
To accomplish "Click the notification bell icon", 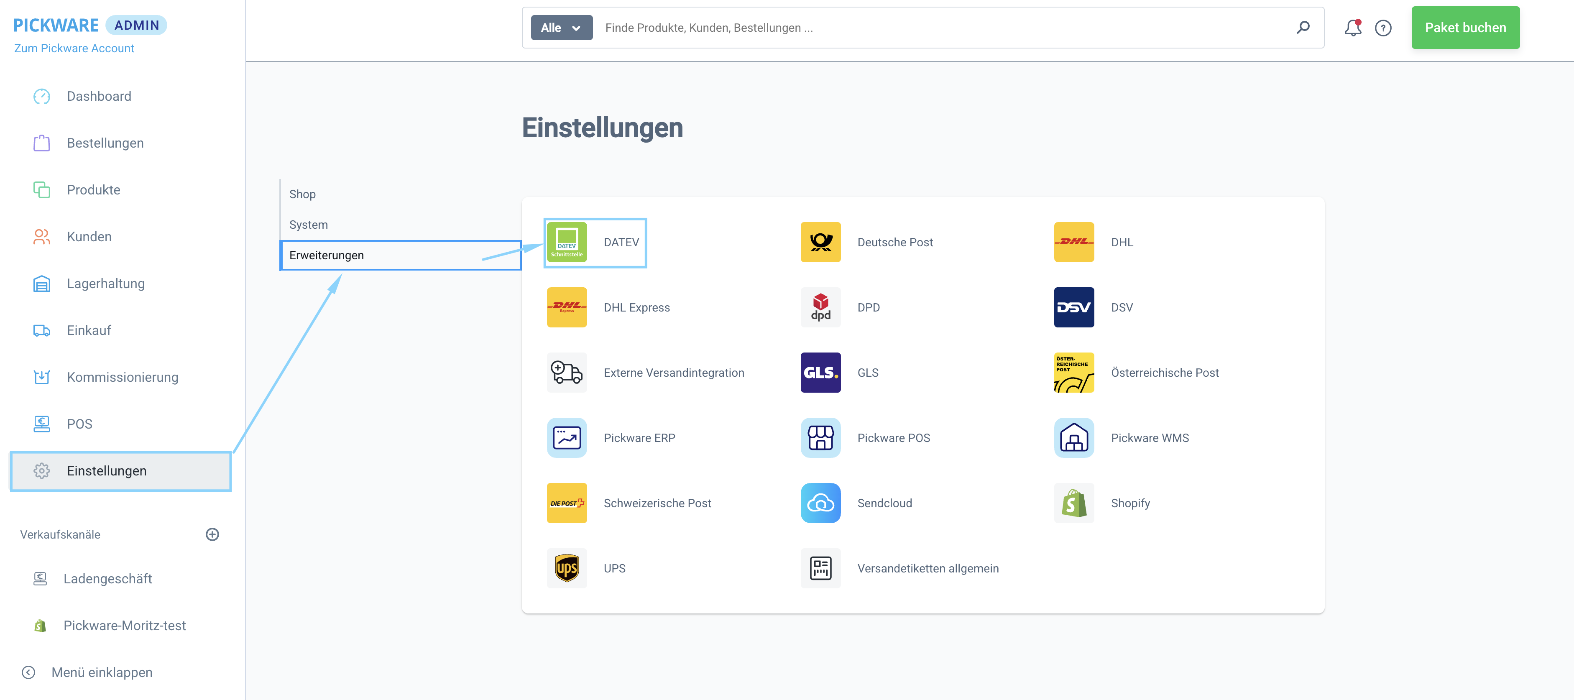I will click(1352, 28).
